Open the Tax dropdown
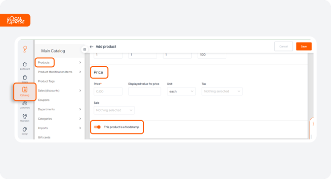The width and height of the screenshot is (331, 179). 222,91
